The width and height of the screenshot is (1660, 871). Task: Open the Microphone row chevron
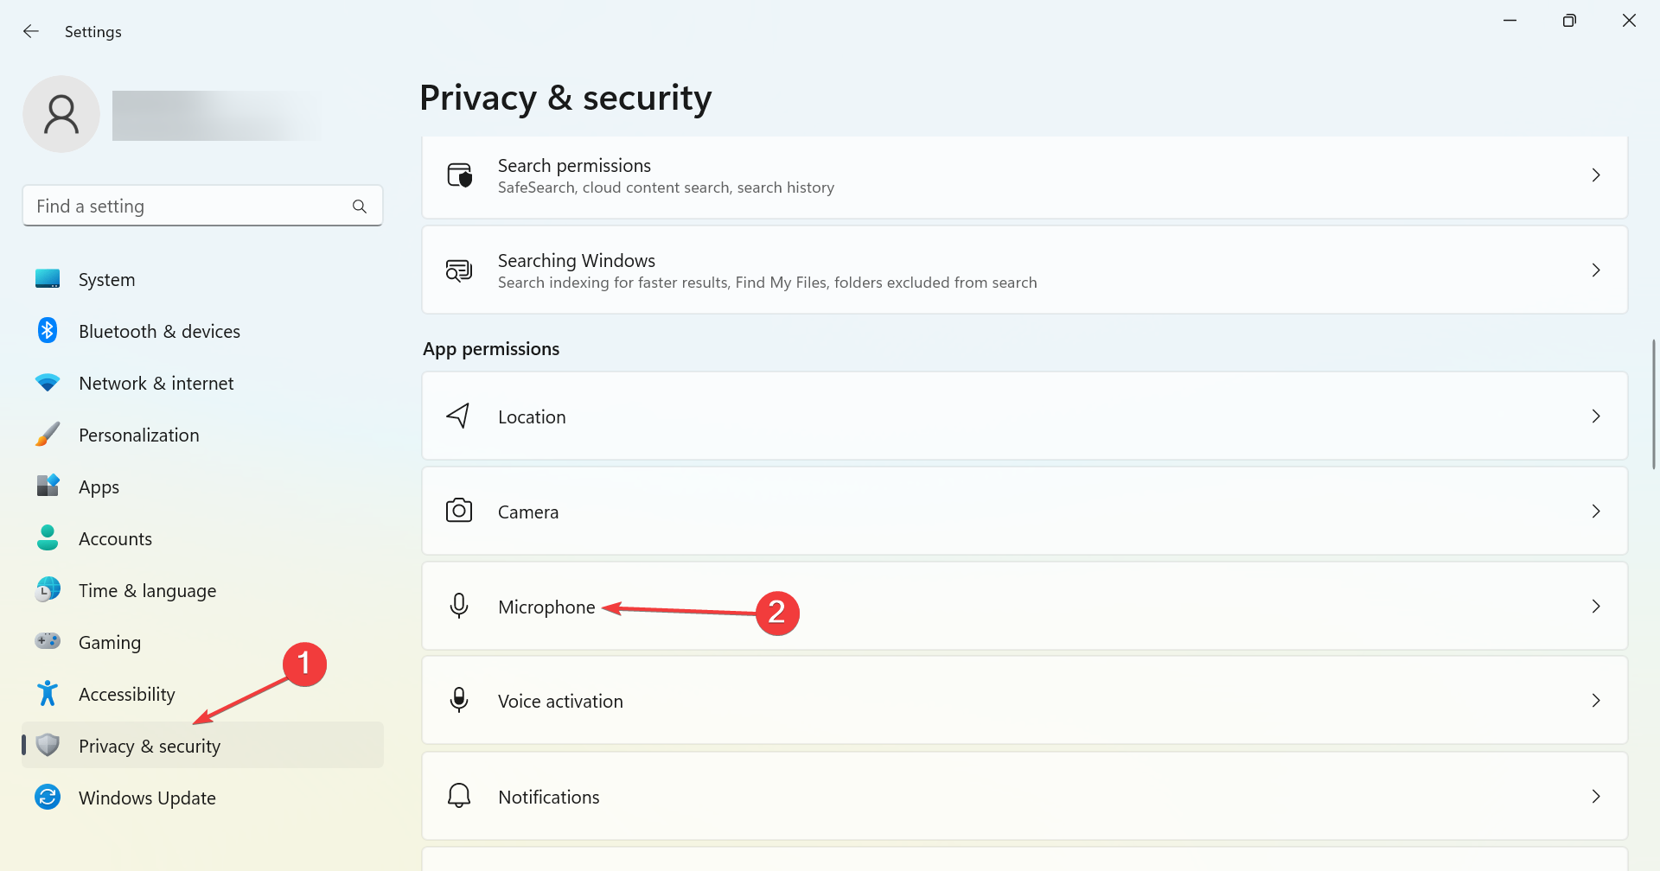point(1596,607)
